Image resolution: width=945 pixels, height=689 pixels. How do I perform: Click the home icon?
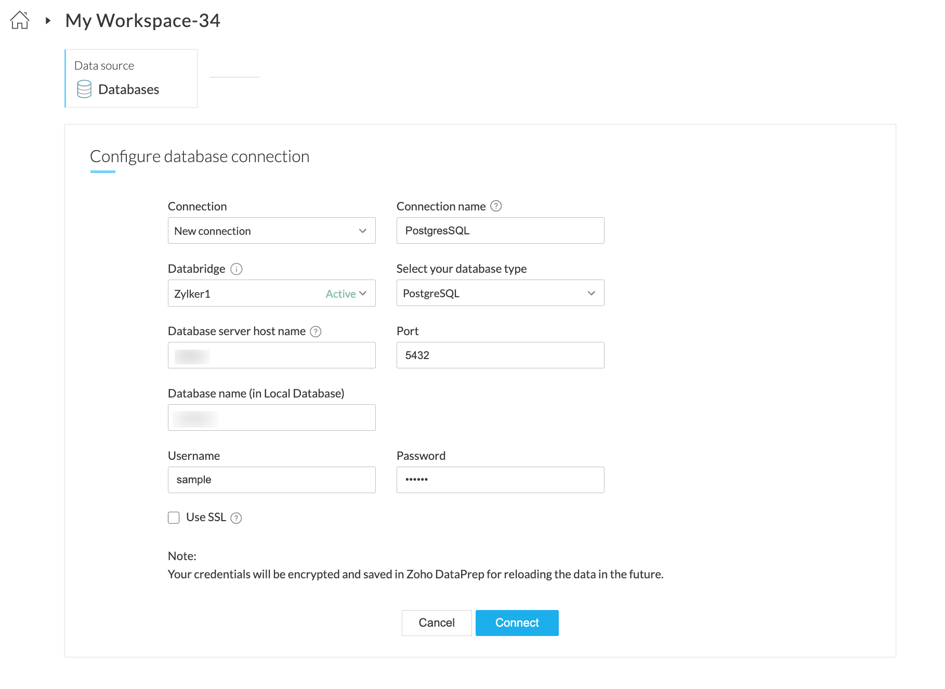click(x=20, y=20)
